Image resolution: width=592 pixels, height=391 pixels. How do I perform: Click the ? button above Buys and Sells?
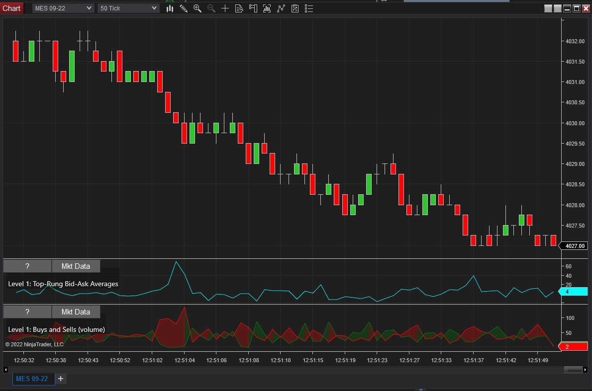click(27, 312)
